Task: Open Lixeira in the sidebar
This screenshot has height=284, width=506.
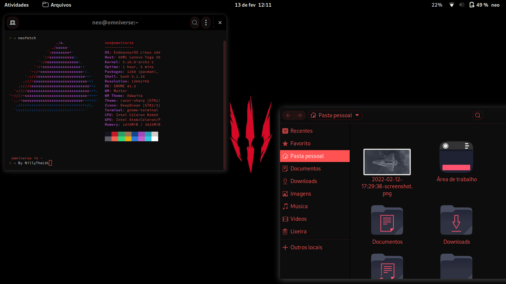Action: pos(315,231)
